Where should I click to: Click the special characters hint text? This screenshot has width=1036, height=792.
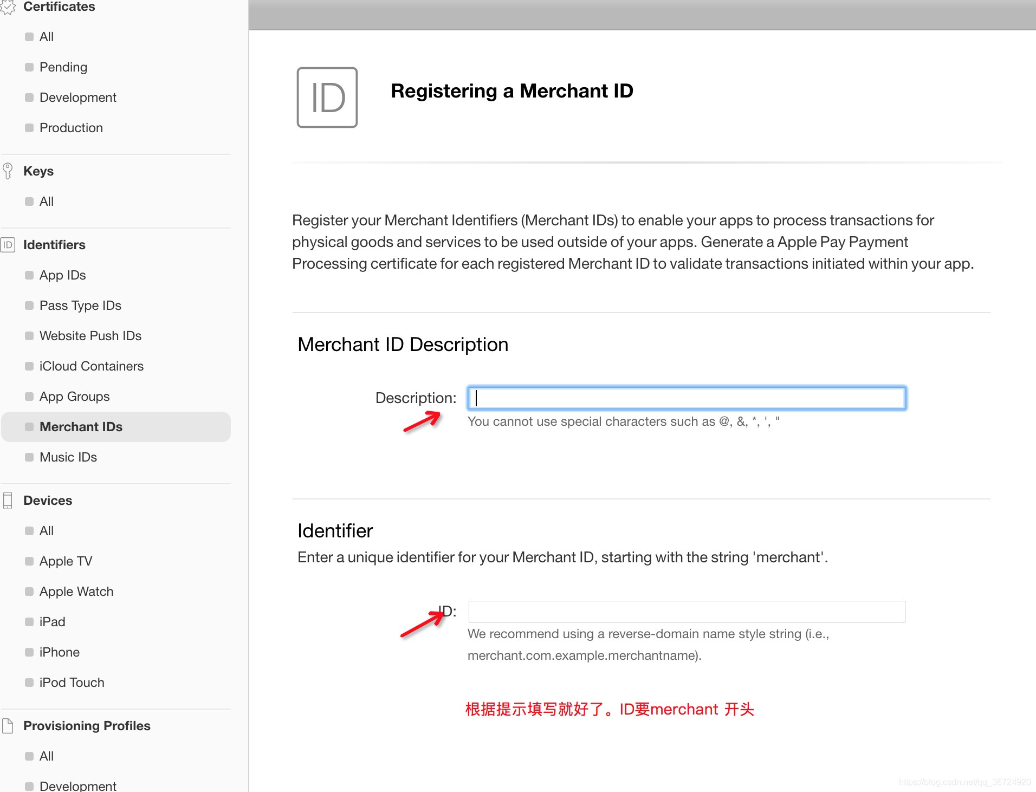tap(624, 421)
